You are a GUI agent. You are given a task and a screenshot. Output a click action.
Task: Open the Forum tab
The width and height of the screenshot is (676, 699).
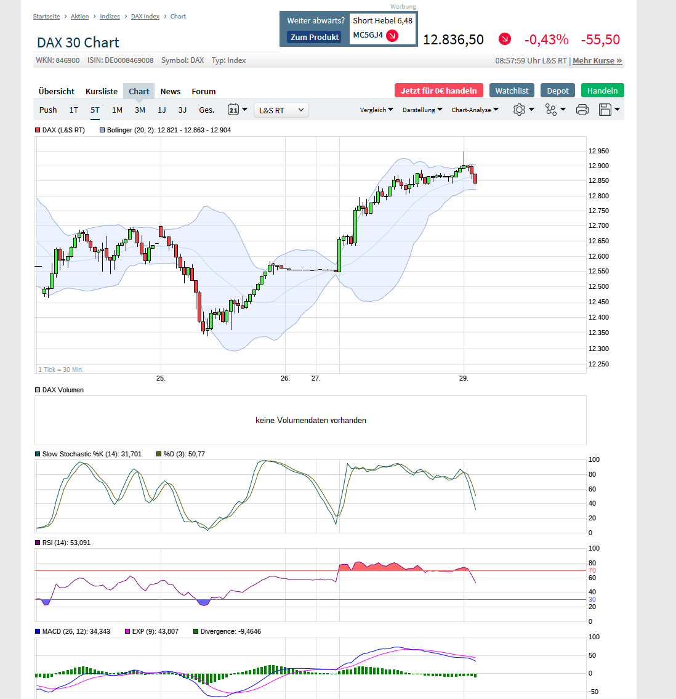[x=203, y=91]
